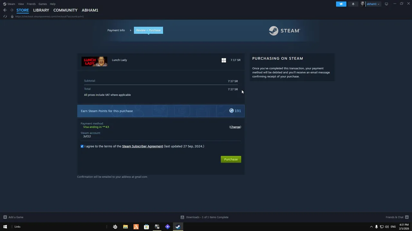The image size is (412, 231).
Task: Click the Lunch Lady game thumbnail
Action: click(x=94, y=62)
